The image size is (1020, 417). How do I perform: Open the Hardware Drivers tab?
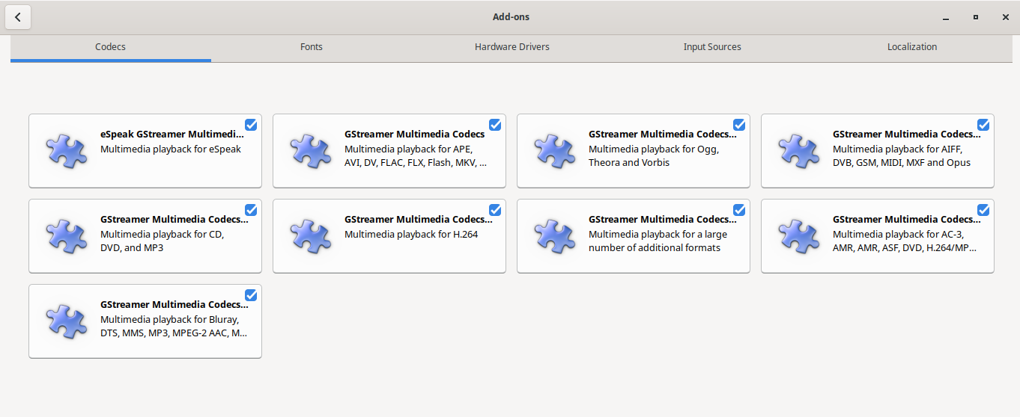coord(511,47)
